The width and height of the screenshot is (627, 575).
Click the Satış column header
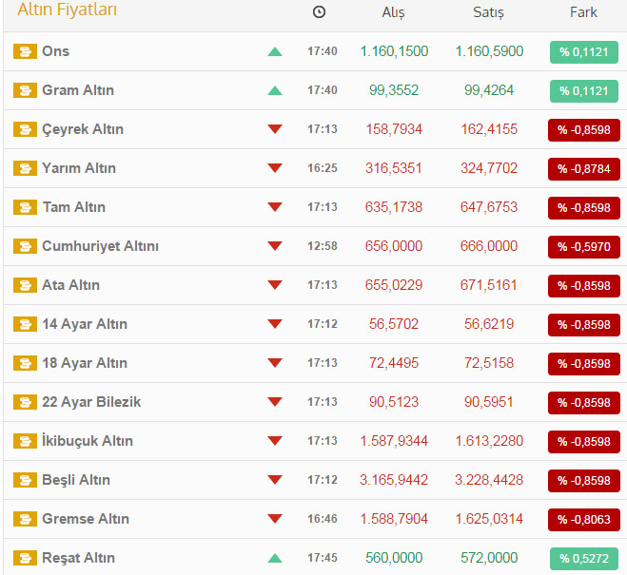coord(489,12)
